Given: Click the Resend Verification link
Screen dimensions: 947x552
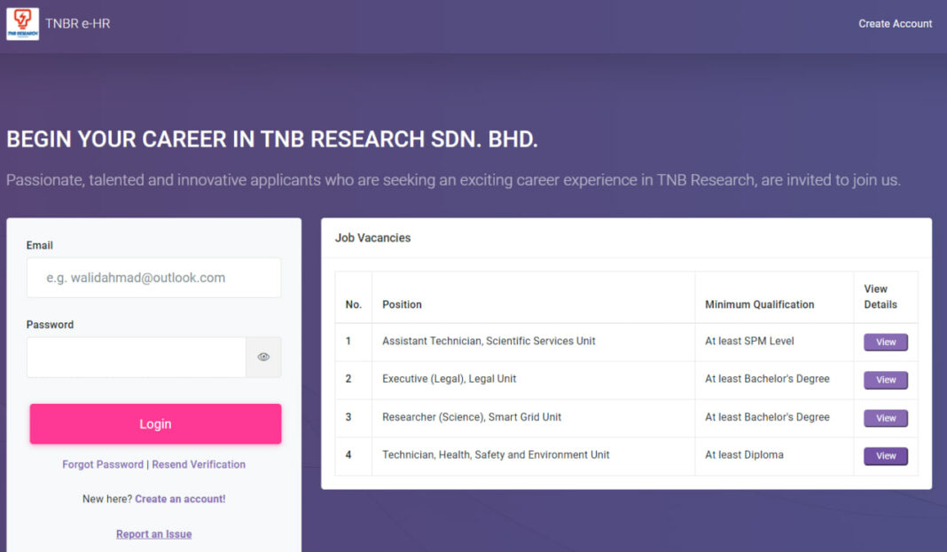Looking at the screenshot, I should coord(199,464).
